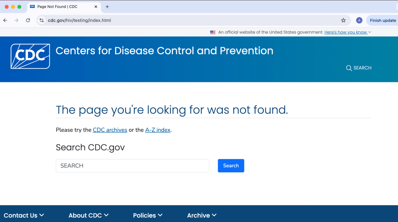Open the Archive footer menu

(x=202, y=215)
